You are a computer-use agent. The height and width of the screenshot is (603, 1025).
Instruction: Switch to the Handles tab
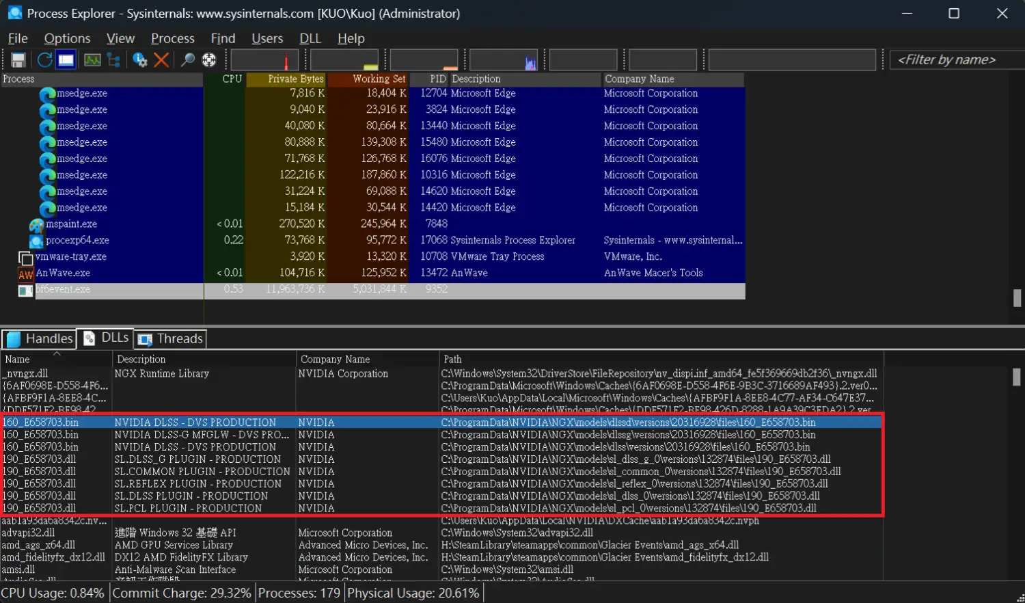tap(39, 338)
